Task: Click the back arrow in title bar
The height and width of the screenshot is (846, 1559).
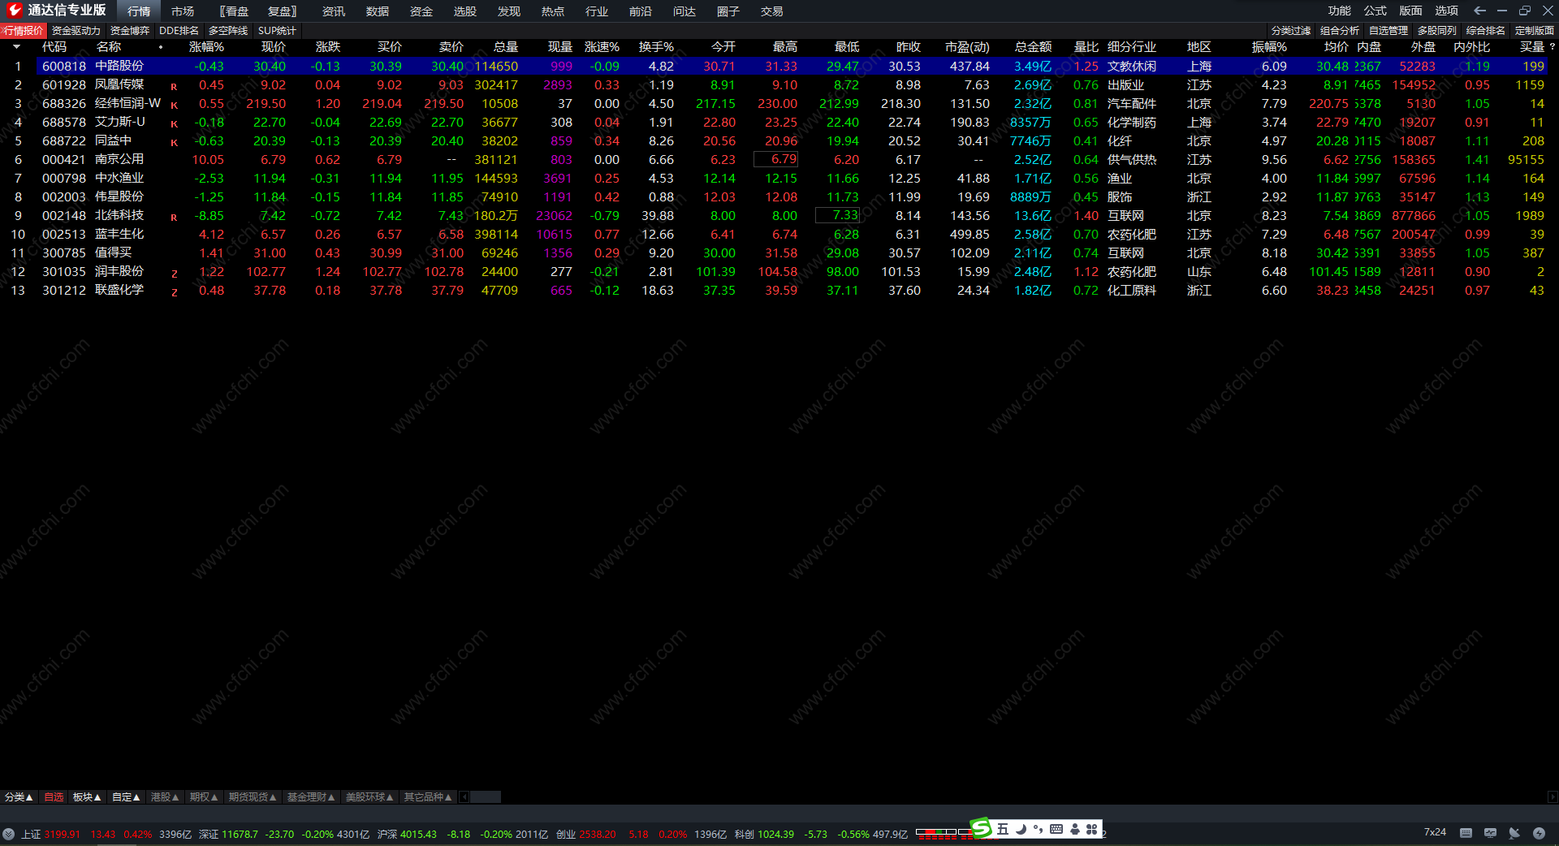Action: pos(1479,11)
